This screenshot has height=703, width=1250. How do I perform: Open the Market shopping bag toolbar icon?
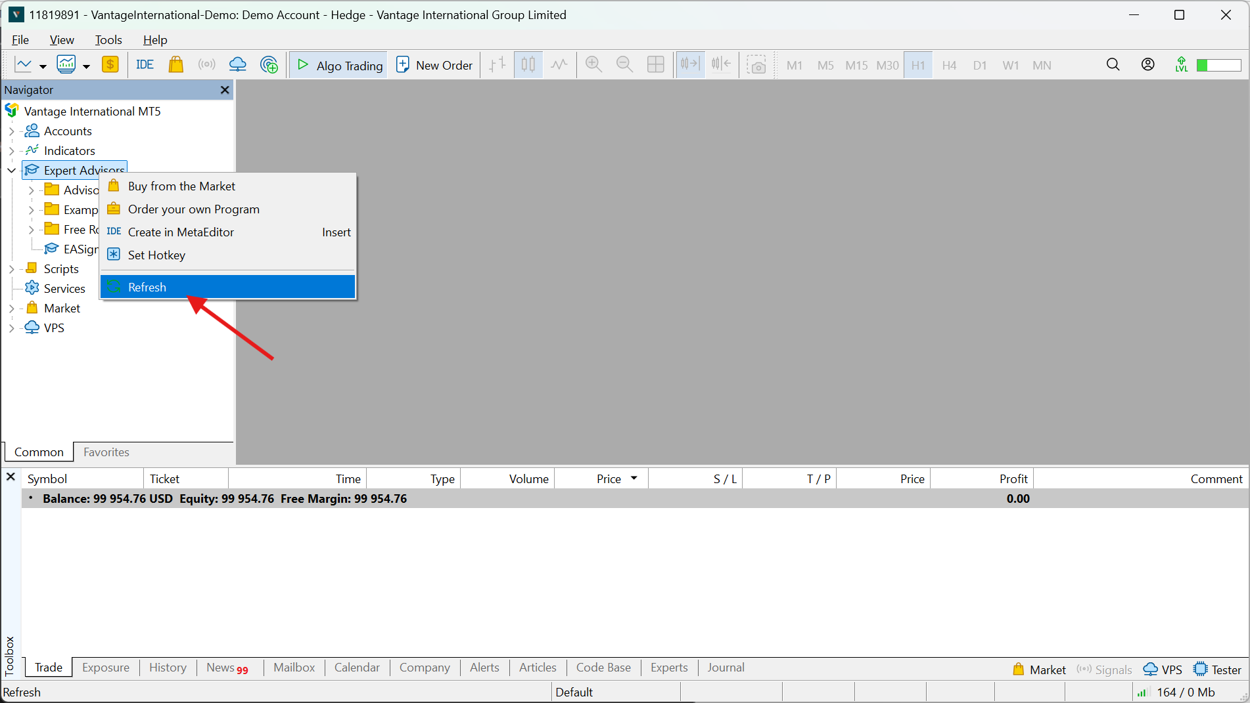pos(176,64)
